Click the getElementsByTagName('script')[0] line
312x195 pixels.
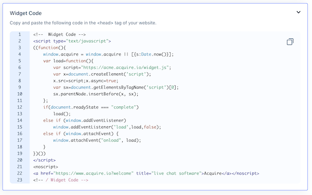(x=116, y=88)
